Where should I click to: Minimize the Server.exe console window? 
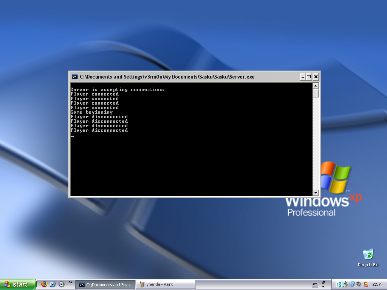click(x=303, y=77)
